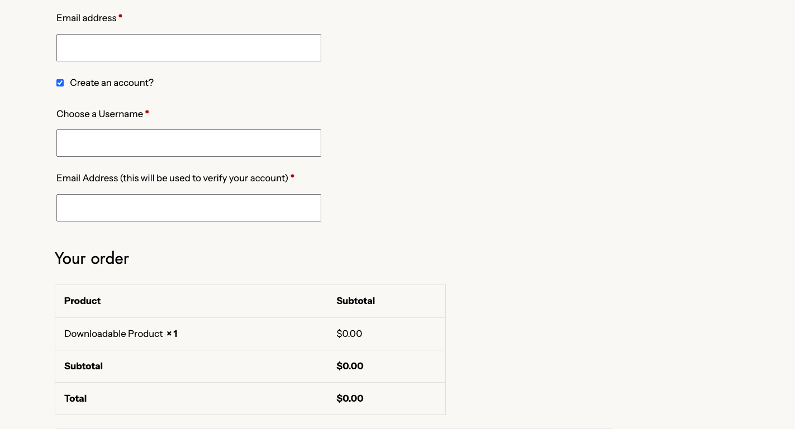The width and height of the screenshot is (795, 429).
Task: Click the "Create an account?" label text
Action: click(112, 83)
